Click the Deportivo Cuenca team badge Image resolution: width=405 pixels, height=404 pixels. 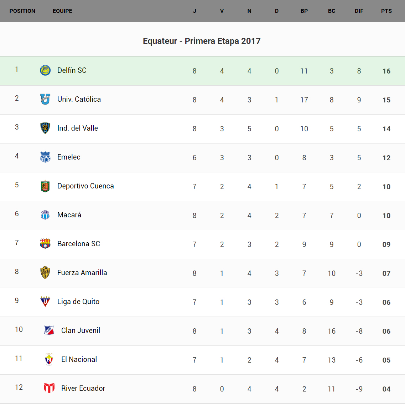[x=45, y=186]
